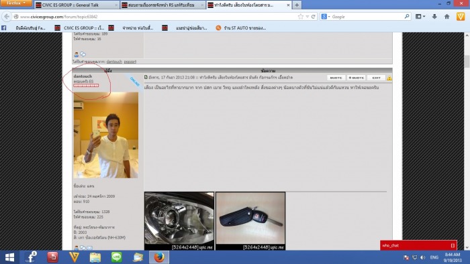Screen dimensions: 470x264
Task: Open the fourth bookmark in the bookmarks bar
Action: (185, 27)
